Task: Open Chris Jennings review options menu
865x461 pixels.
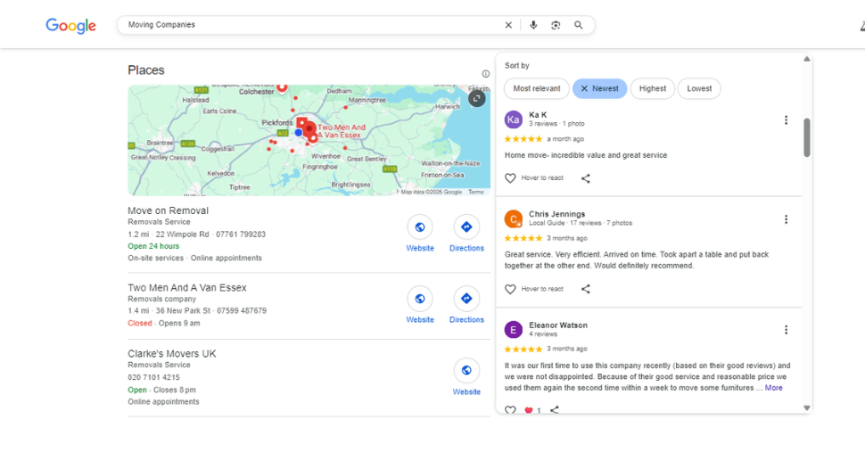Action: (x=786, y=219)
